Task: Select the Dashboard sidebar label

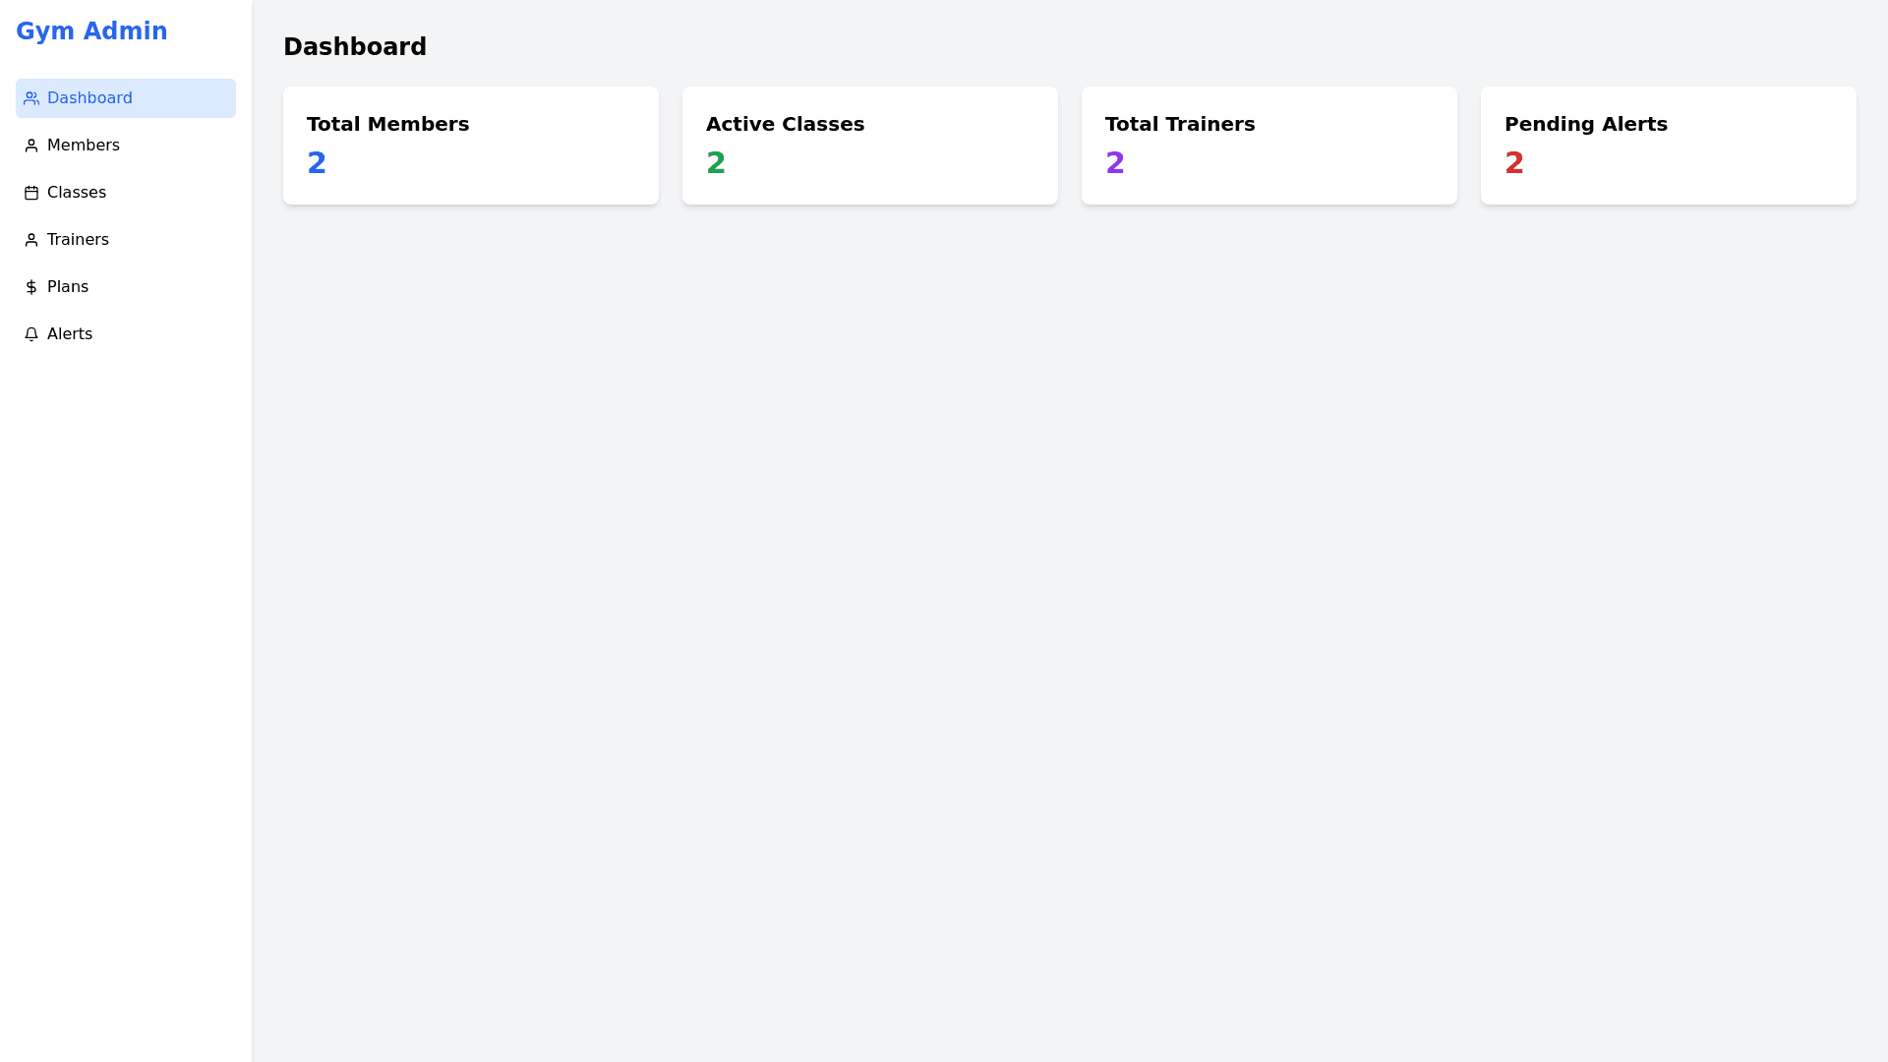Action: pos(89,98)
